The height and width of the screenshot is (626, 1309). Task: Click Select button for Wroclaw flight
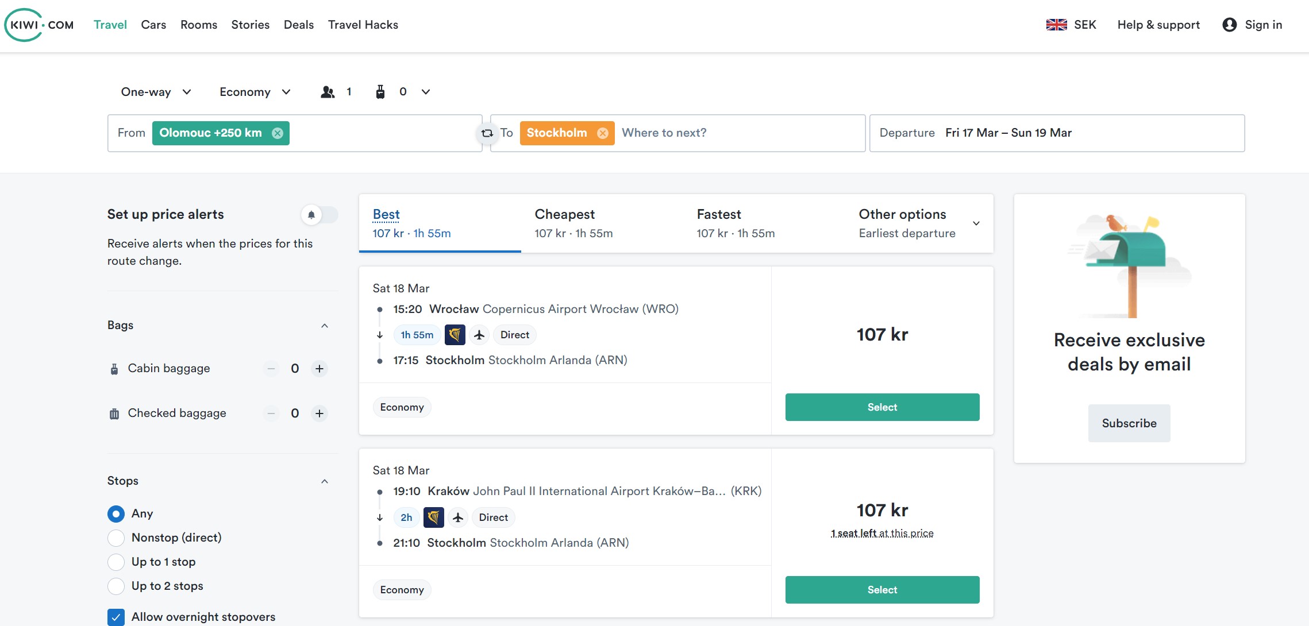coord(883,407)
